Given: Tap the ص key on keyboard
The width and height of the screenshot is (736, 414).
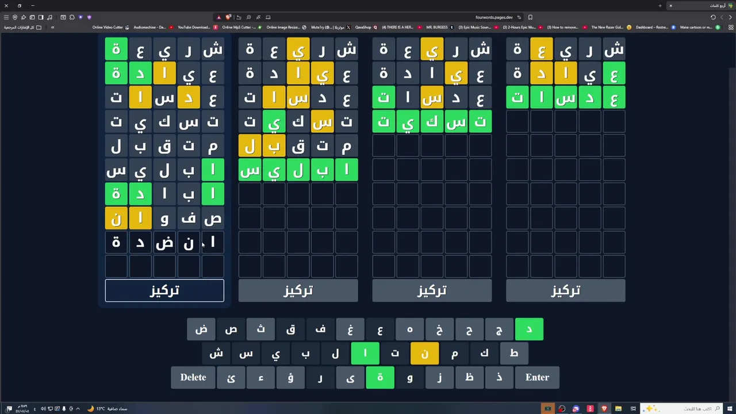Looking at the screenshot, I should [x=231, y=329].
